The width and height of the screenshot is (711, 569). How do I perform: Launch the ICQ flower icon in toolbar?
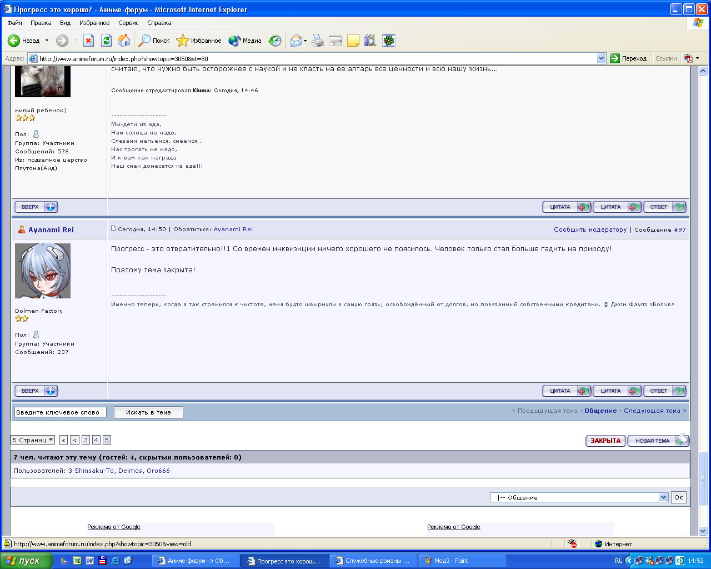[389, 41]
